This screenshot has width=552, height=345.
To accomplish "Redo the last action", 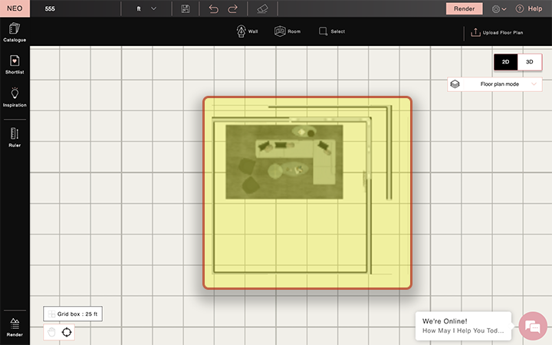I will point(233,8).
